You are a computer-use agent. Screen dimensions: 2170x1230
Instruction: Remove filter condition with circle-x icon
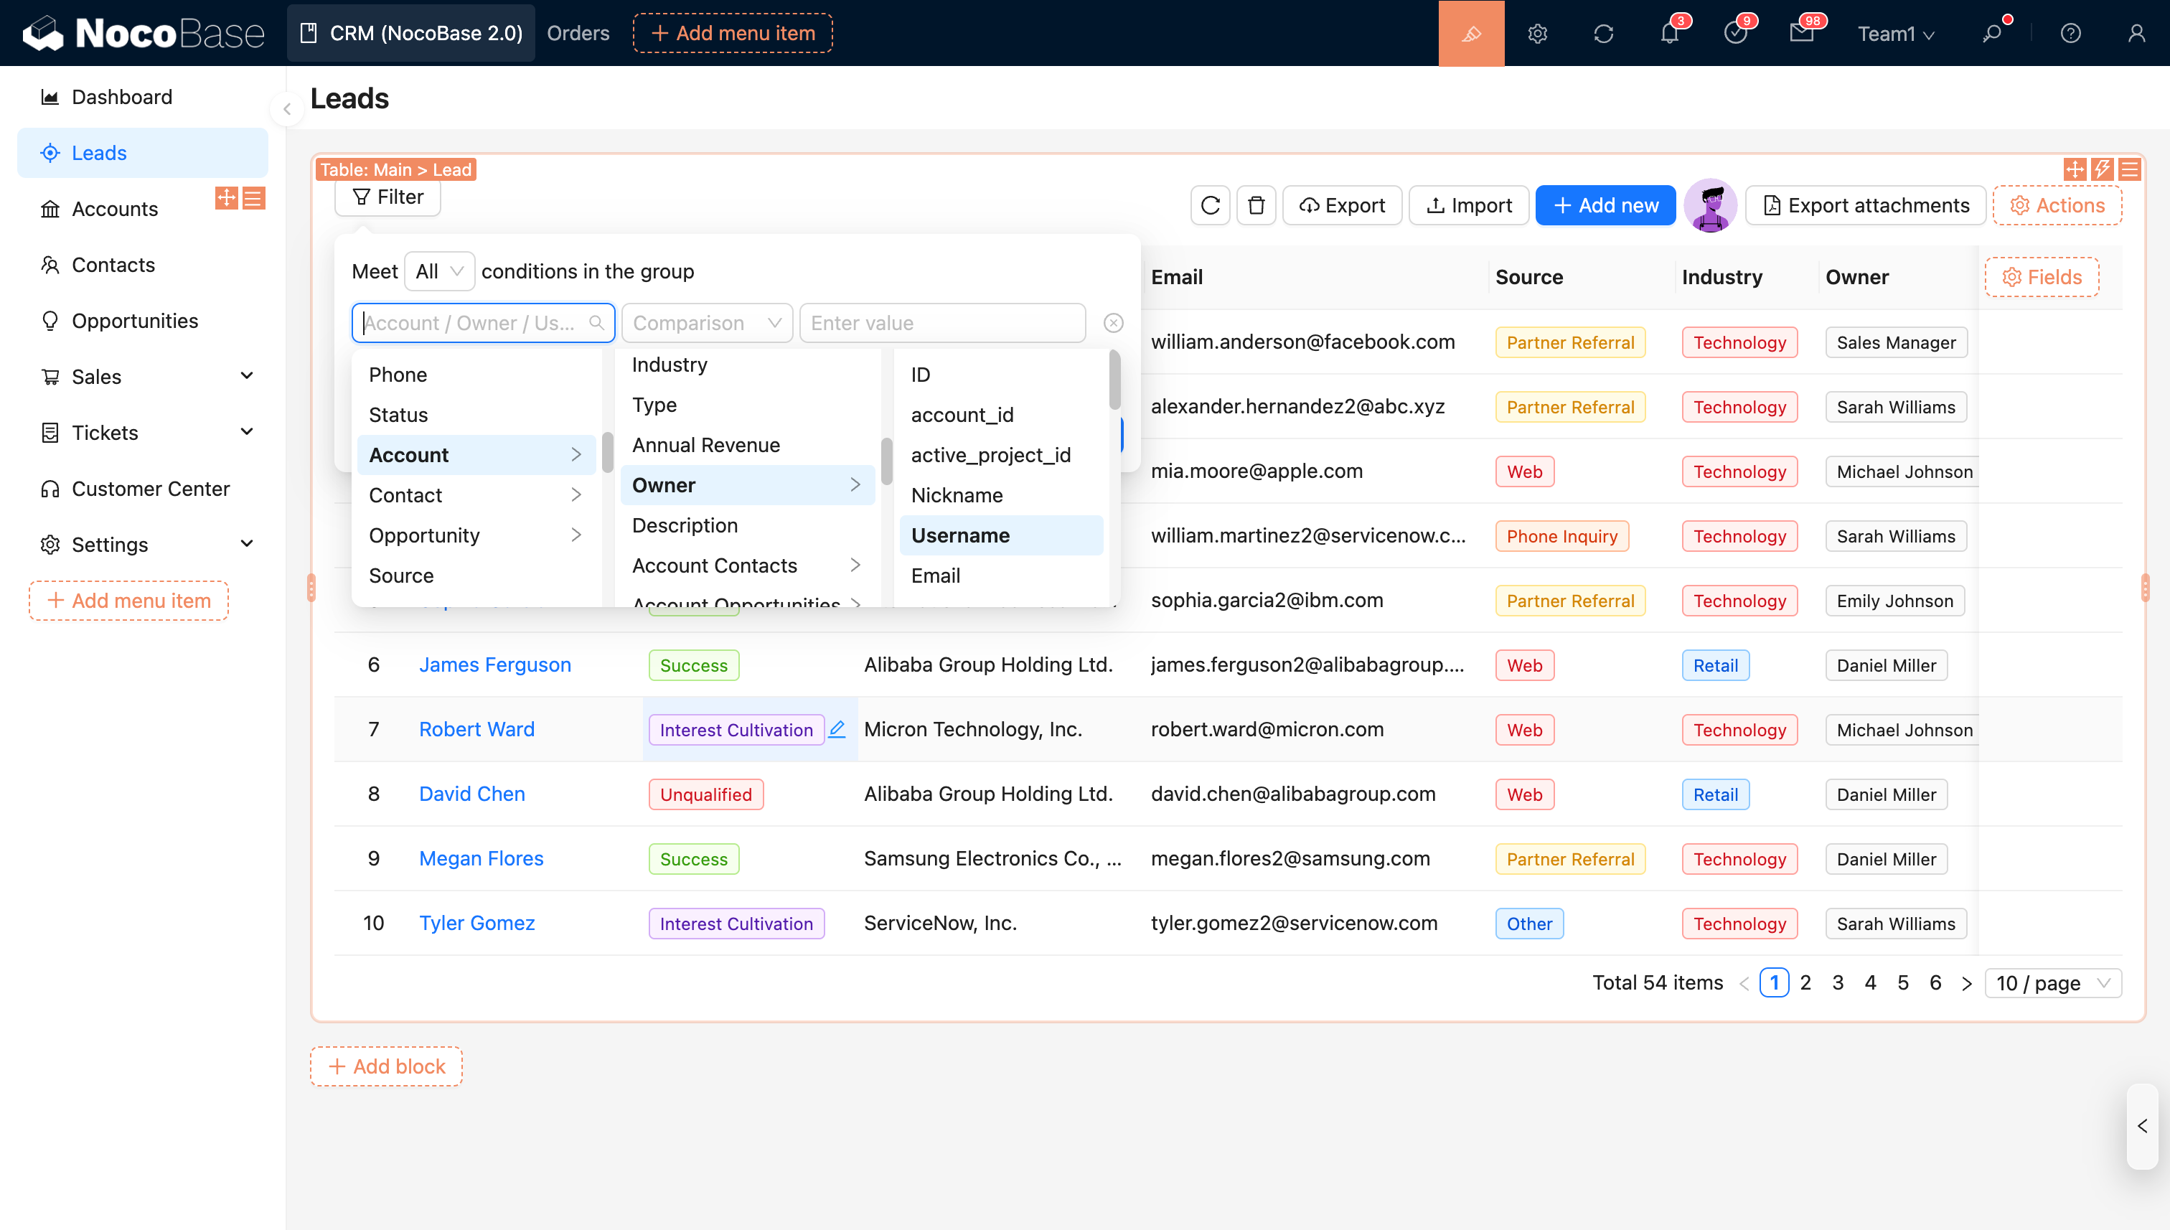(x=1113, y=323)
